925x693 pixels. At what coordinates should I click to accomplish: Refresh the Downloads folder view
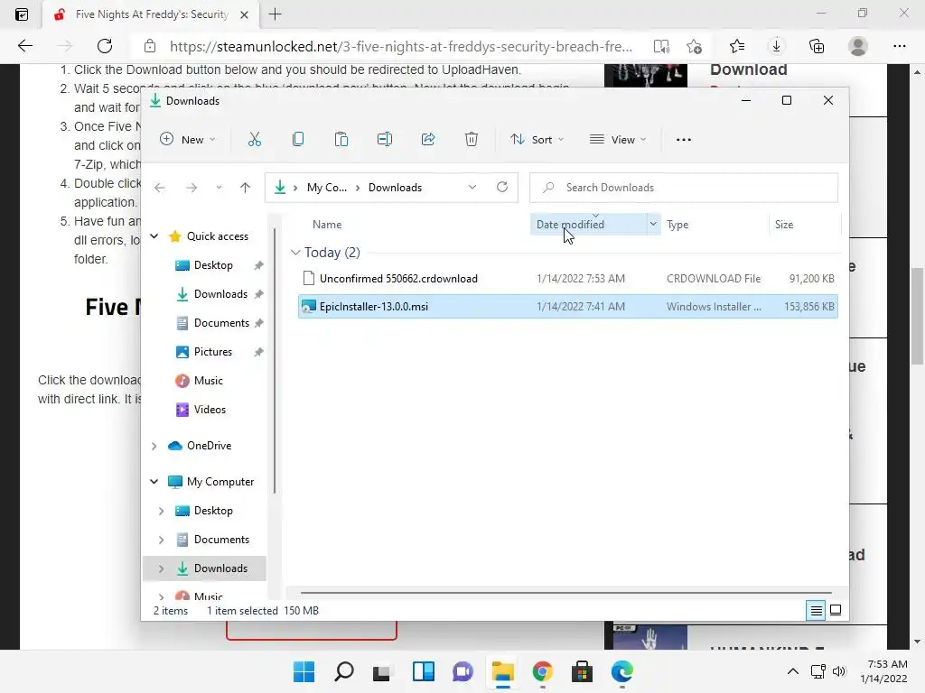point(502,187)
